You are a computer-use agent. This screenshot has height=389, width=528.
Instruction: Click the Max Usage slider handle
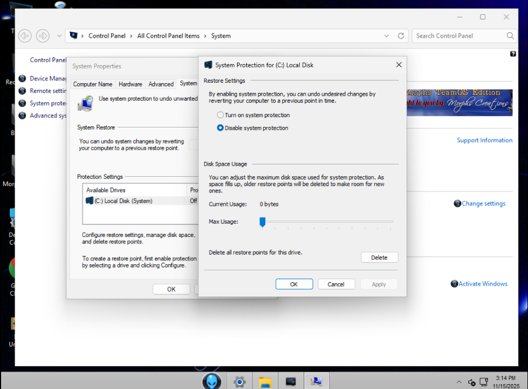tap(262, 222)
